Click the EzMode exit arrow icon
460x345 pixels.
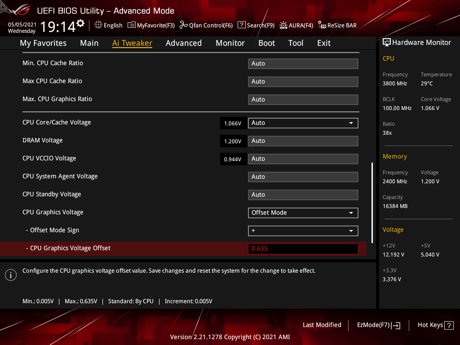coord(396,325)
